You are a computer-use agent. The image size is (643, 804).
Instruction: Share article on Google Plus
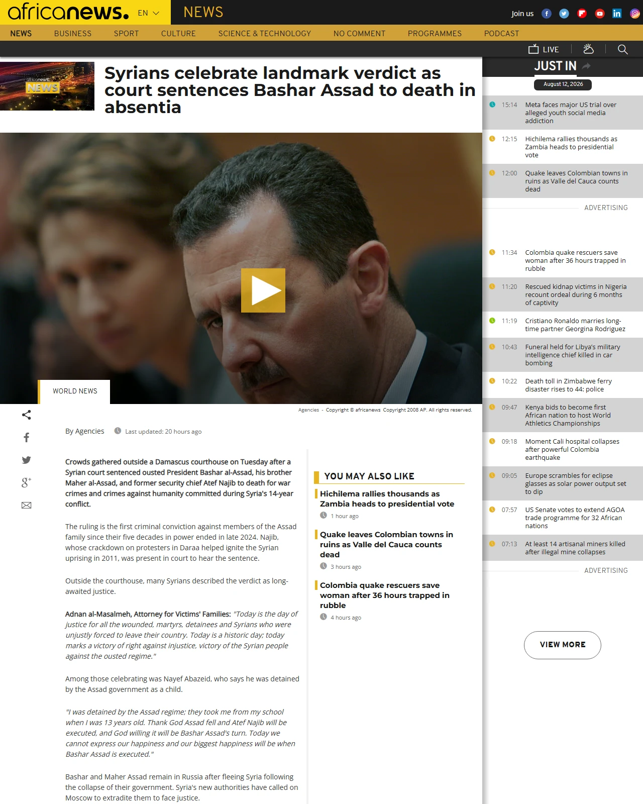click(x=27, y=482)
